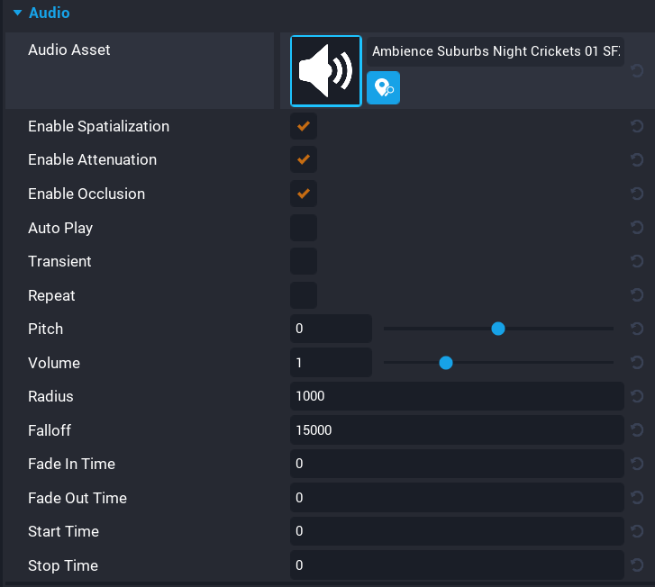Viewport: 655px width, 587px height.
Task: Disable the Enable Spatialization checkbox
Action: [x=304, y=126]
